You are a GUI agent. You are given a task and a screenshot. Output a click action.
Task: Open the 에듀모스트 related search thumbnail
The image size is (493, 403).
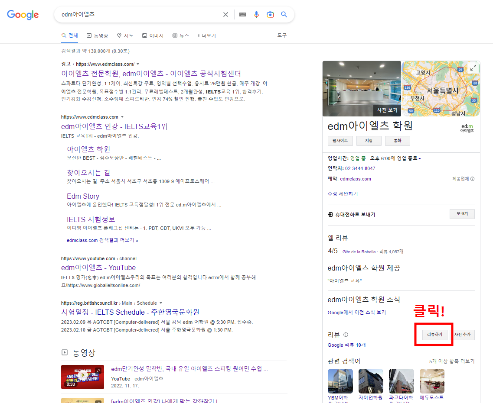click(432, 381)
